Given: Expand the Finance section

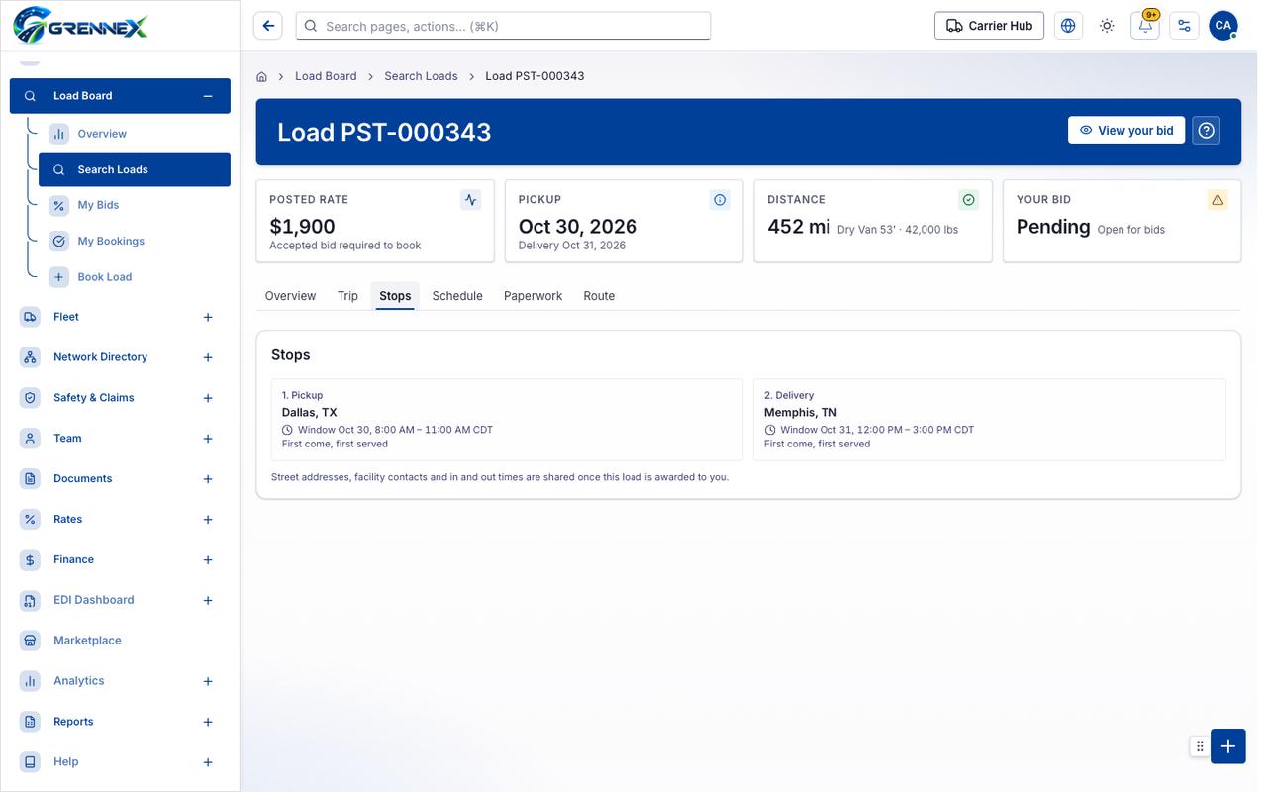Looking at the screenshot, I should pos(208,560).
